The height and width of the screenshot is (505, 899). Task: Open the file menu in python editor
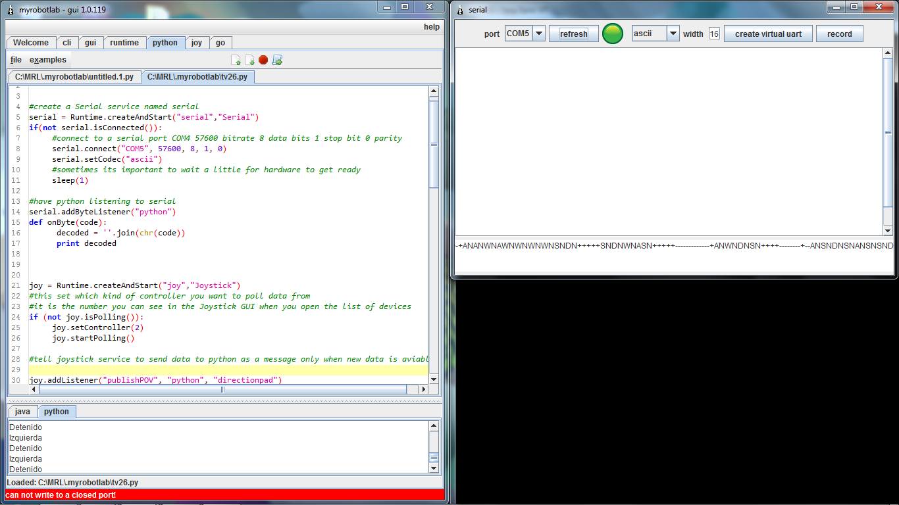click(x=16, y=60)
